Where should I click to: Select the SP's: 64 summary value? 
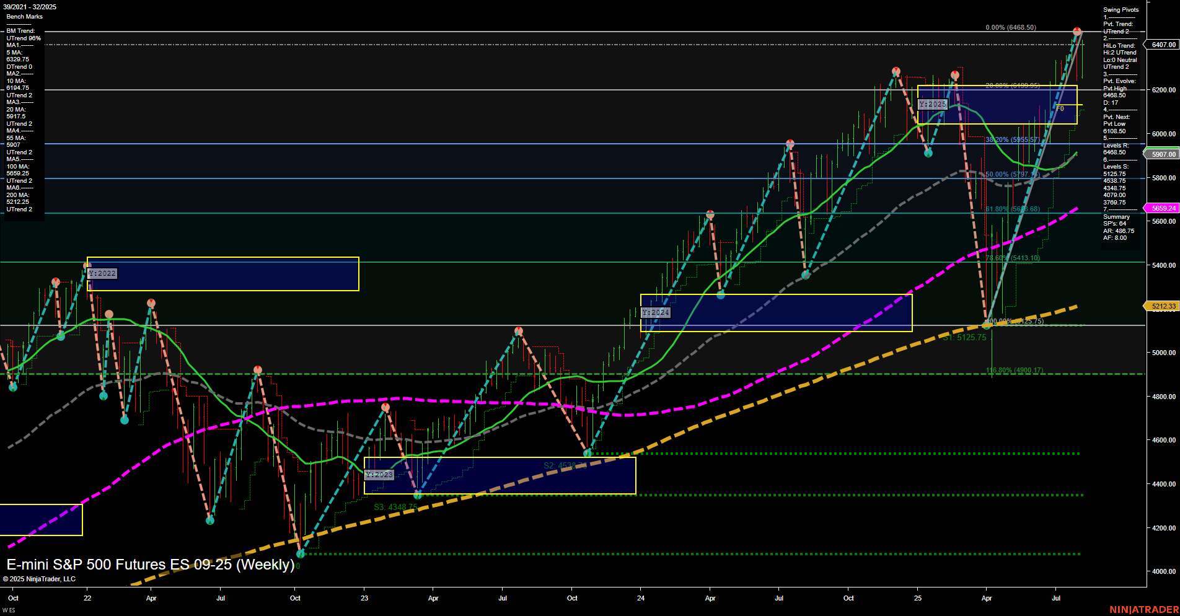(1114, 224)
